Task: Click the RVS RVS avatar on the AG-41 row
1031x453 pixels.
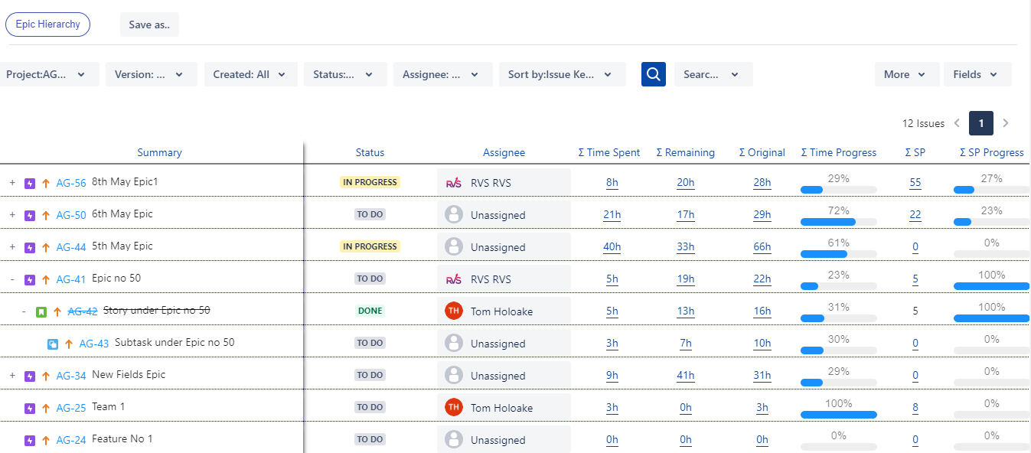Action: [x=454, y=279]
